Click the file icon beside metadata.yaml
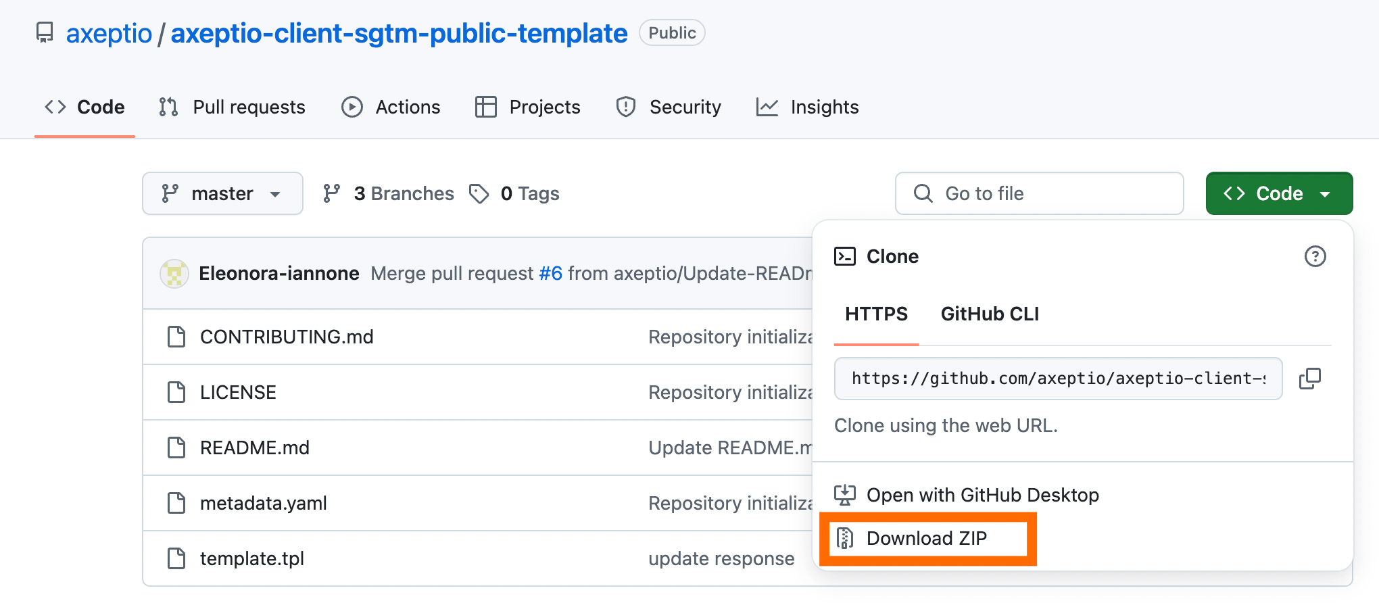 (x=176, y=503)
